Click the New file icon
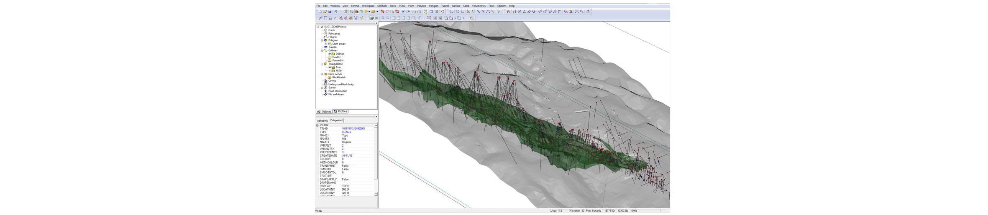Viewport: 988px width, 215px height. click(320, 12)
